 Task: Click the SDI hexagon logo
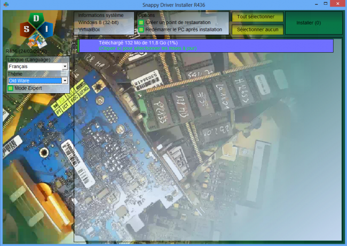click(36, 30)
